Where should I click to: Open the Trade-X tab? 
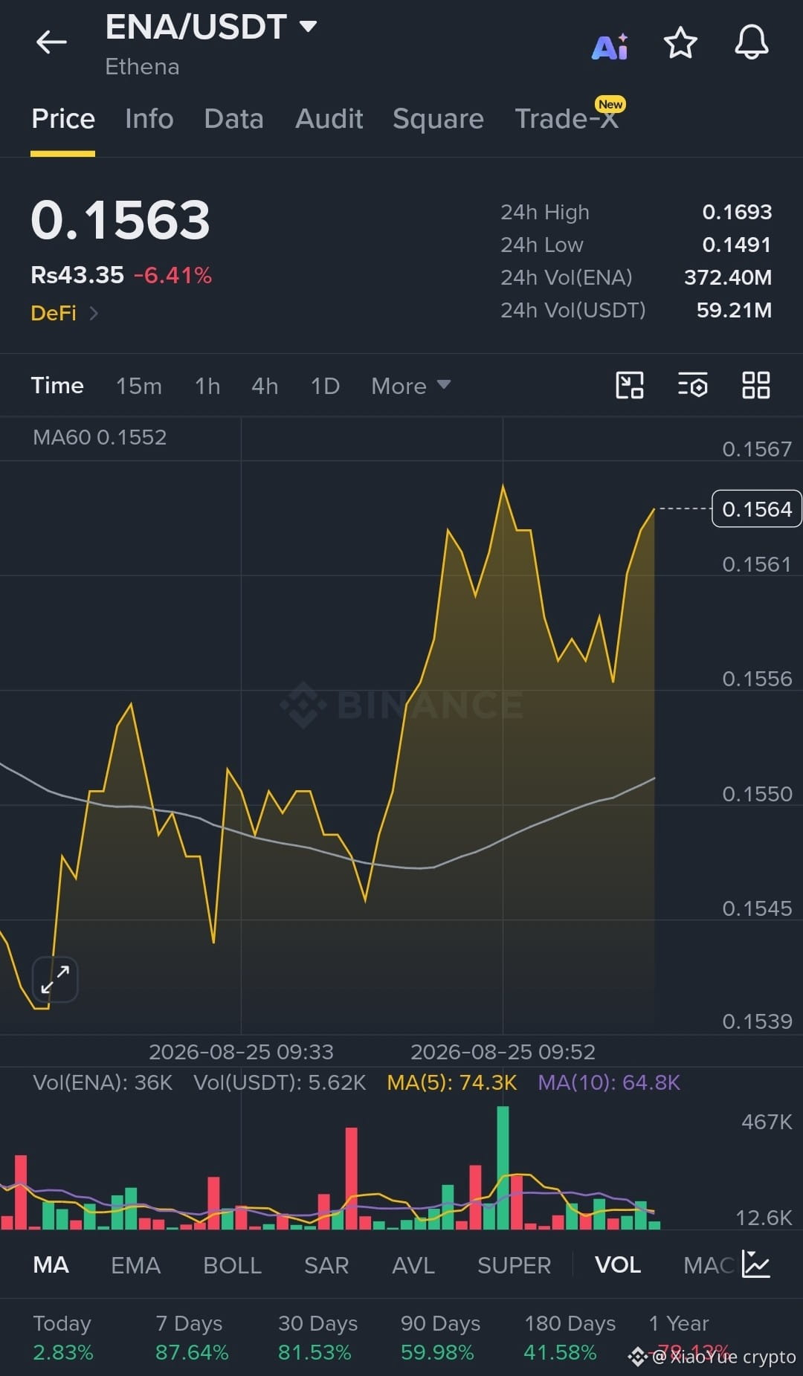[x=567, y=119]
